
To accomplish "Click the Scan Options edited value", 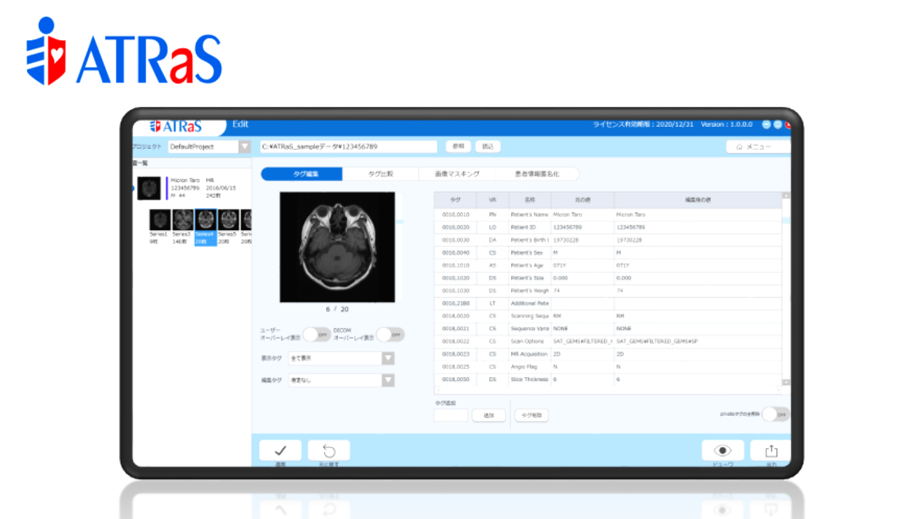I will (x=657, y=341).
